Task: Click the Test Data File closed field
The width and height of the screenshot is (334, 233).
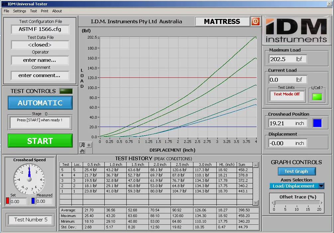Action: tap(40, 45)
